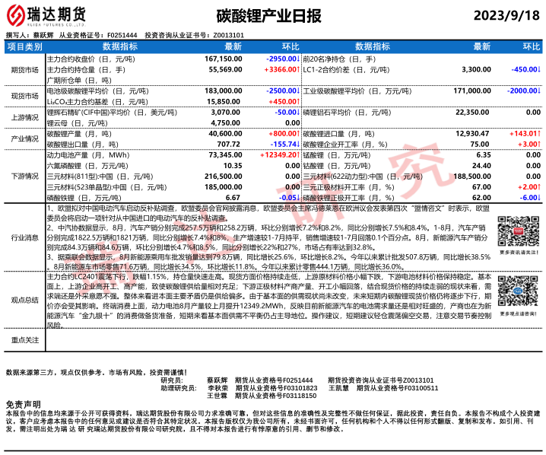Click the red up arrow beside +143.01
This screenshot has width=546, height=455.
pyautogui.click(x=538, y=133)
